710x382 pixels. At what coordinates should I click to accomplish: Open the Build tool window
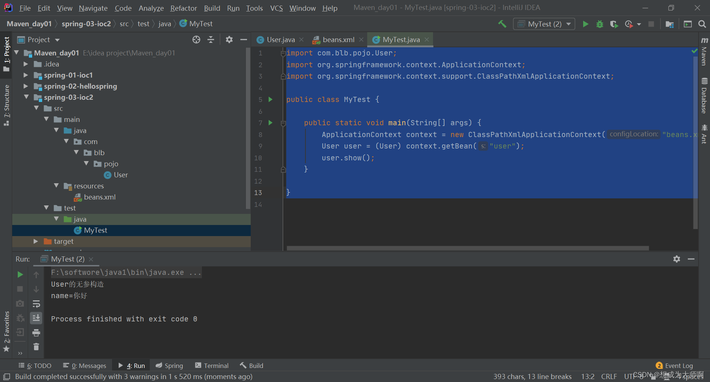251,366
